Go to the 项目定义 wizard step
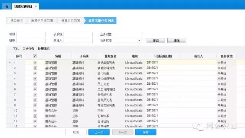 click(x=17, y=21)
